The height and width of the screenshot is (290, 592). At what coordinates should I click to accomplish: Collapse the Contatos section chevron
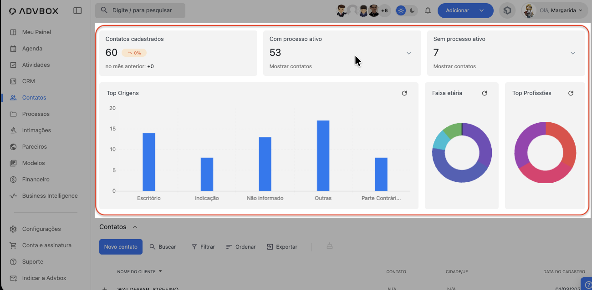pyautogui.click(x=135, y=227)
